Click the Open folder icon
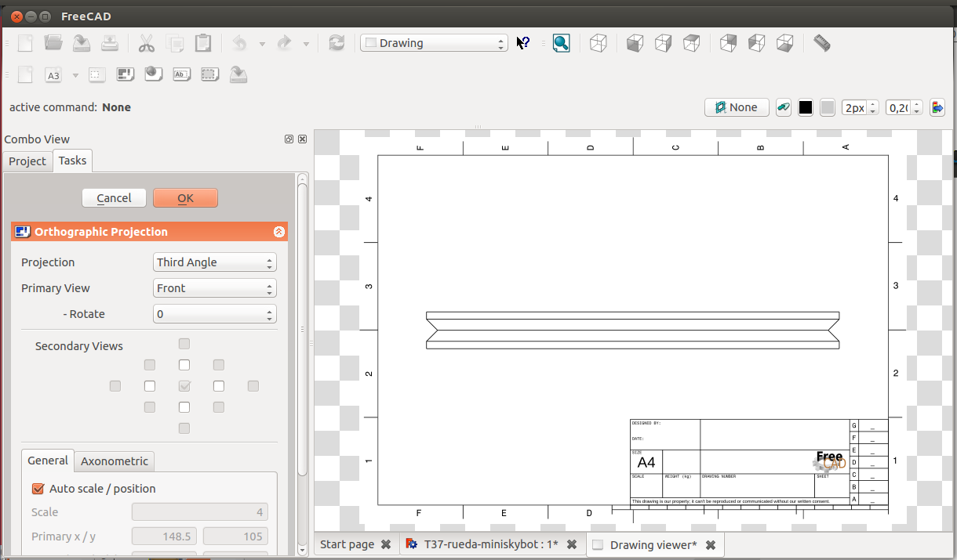 click(53, 43)
